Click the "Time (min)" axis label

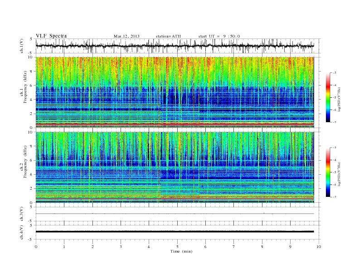click(x=181, y=251)
